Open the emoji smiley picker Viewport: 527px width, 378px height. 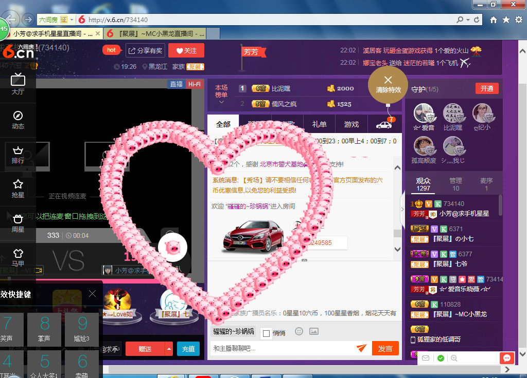point(299,331)
